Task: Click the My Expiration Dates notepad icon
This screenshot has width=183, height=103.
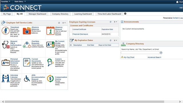Action: point(72,40)
